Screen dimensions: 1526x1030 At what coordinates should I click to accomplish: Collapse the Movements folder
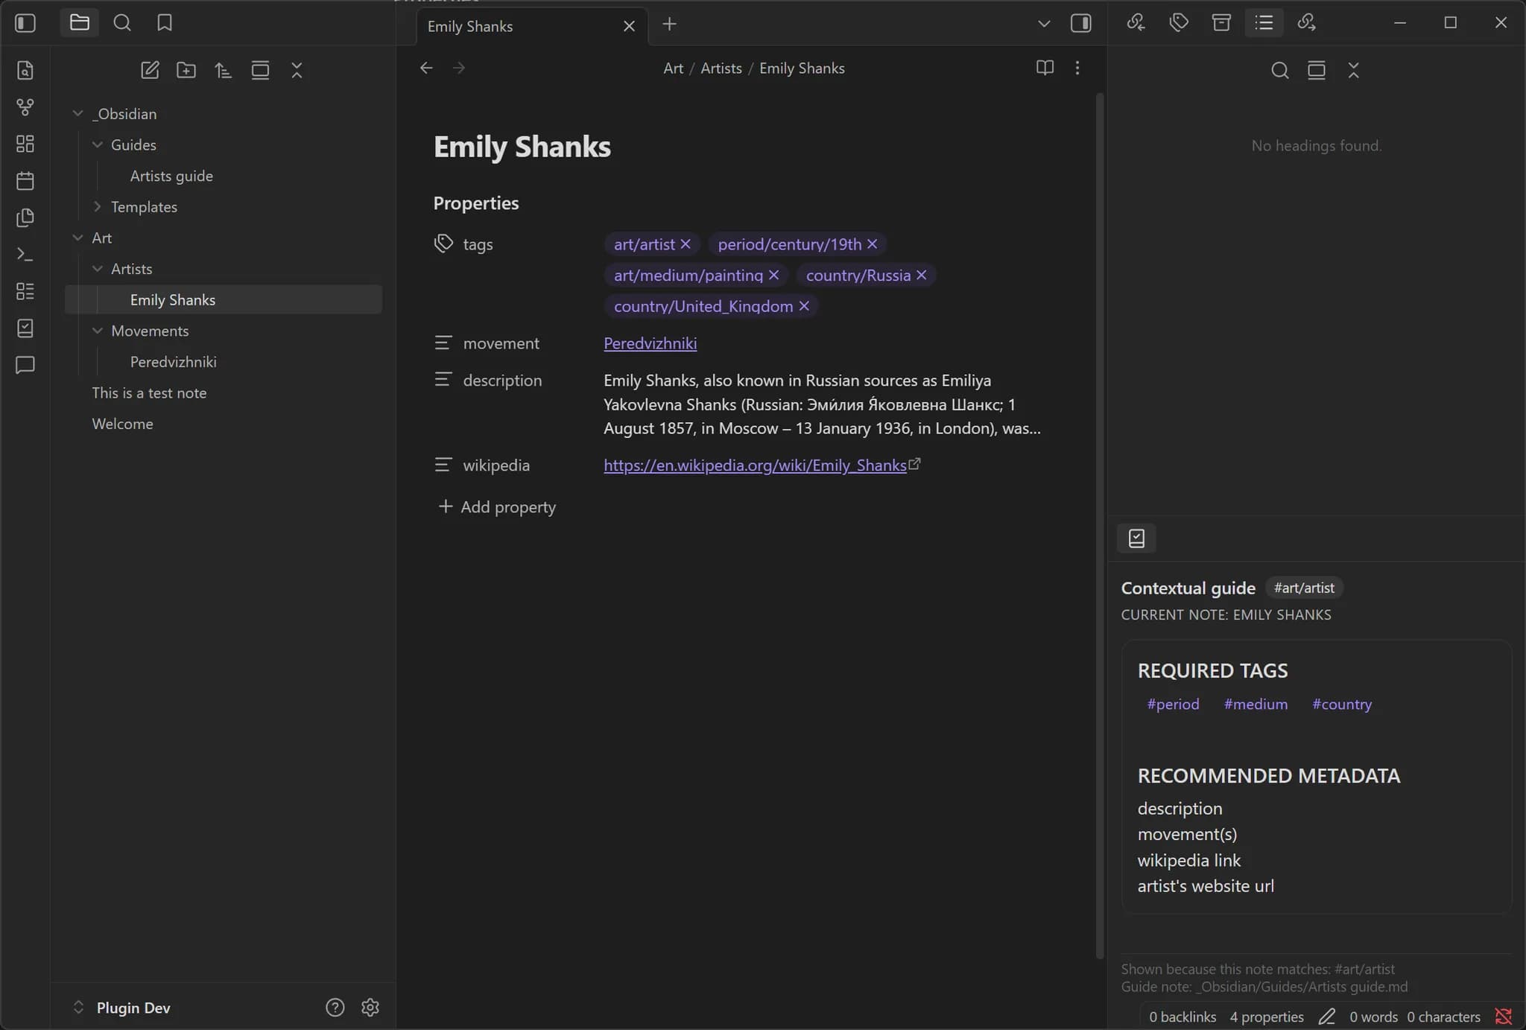pos(97,330)
